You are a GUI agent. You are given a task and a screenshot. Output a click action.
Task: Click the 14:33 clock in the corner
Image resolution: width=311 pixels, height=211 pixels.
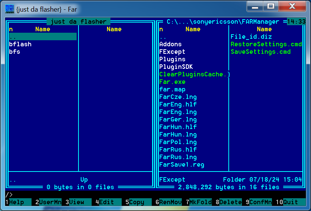coord(296,21)
